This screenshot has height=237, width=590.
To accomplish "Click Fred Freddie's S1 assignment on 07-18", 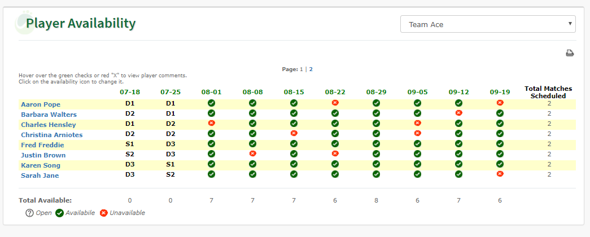I will click(129, 145).
